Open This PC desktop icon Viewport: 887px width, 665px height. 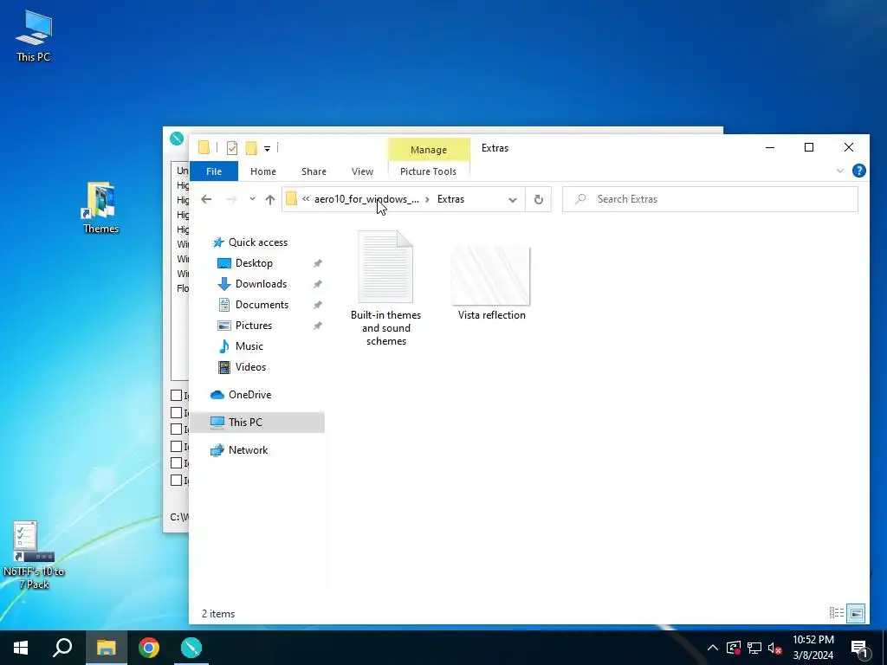[34, 35]
